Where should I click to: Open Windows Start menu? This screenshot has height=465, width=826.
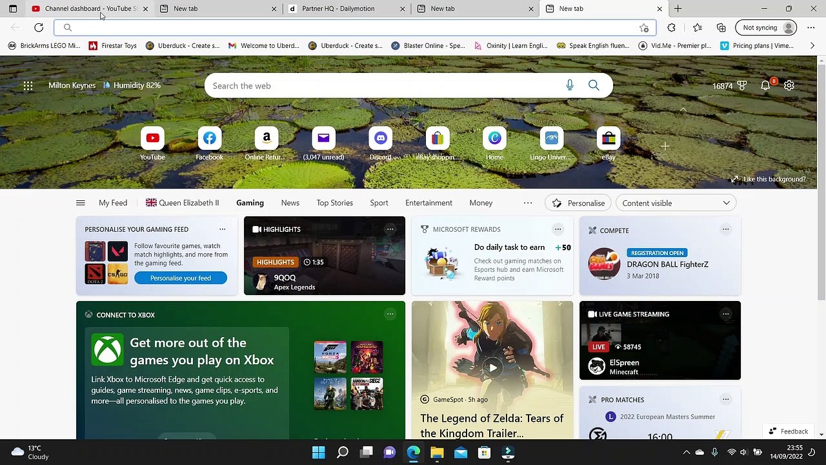click(x=319, y=452)
